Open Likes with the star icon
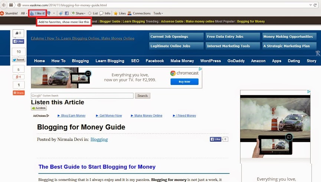 (120, 13)
